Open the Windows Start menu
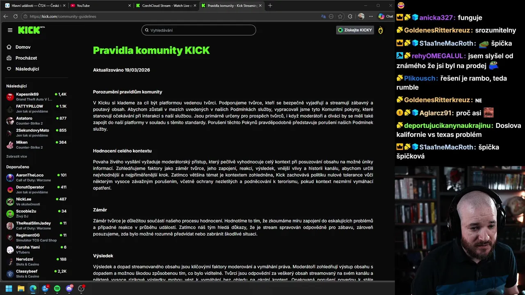525x295 pixels. coord(9,288)
